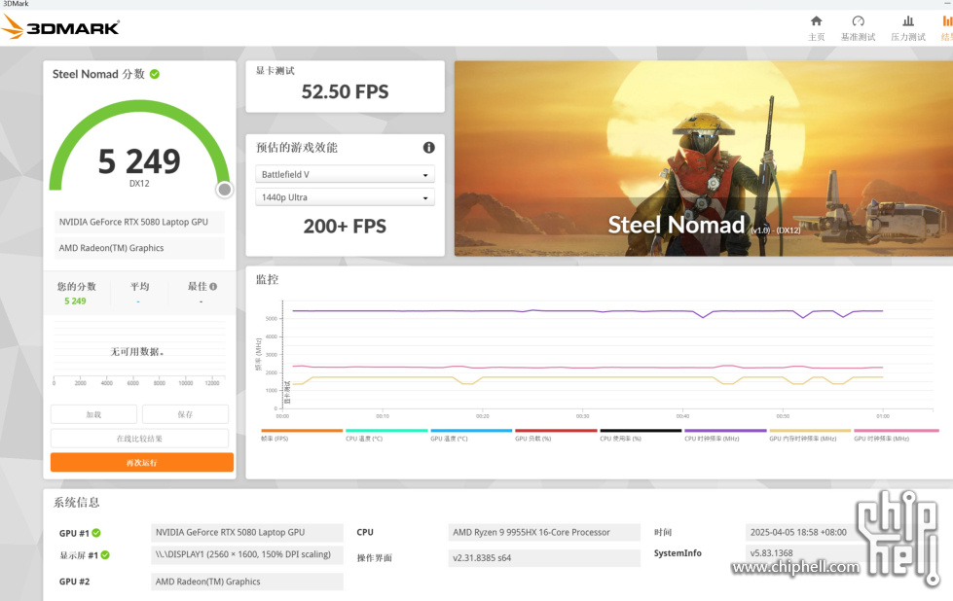Click the 平均 average score column

[139, 293]
